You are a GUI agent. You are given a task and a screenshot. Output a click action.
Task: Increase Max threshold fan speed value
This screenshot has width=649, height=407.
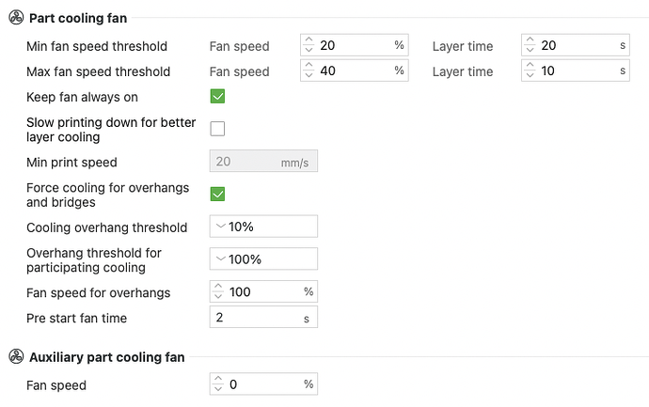309,66
